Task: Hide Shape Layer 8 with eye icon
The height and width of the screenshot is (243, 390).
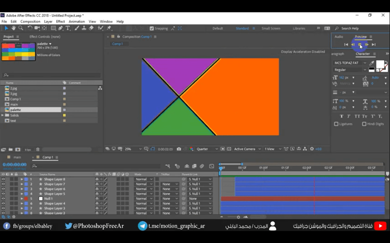Action: pos(3,179)
